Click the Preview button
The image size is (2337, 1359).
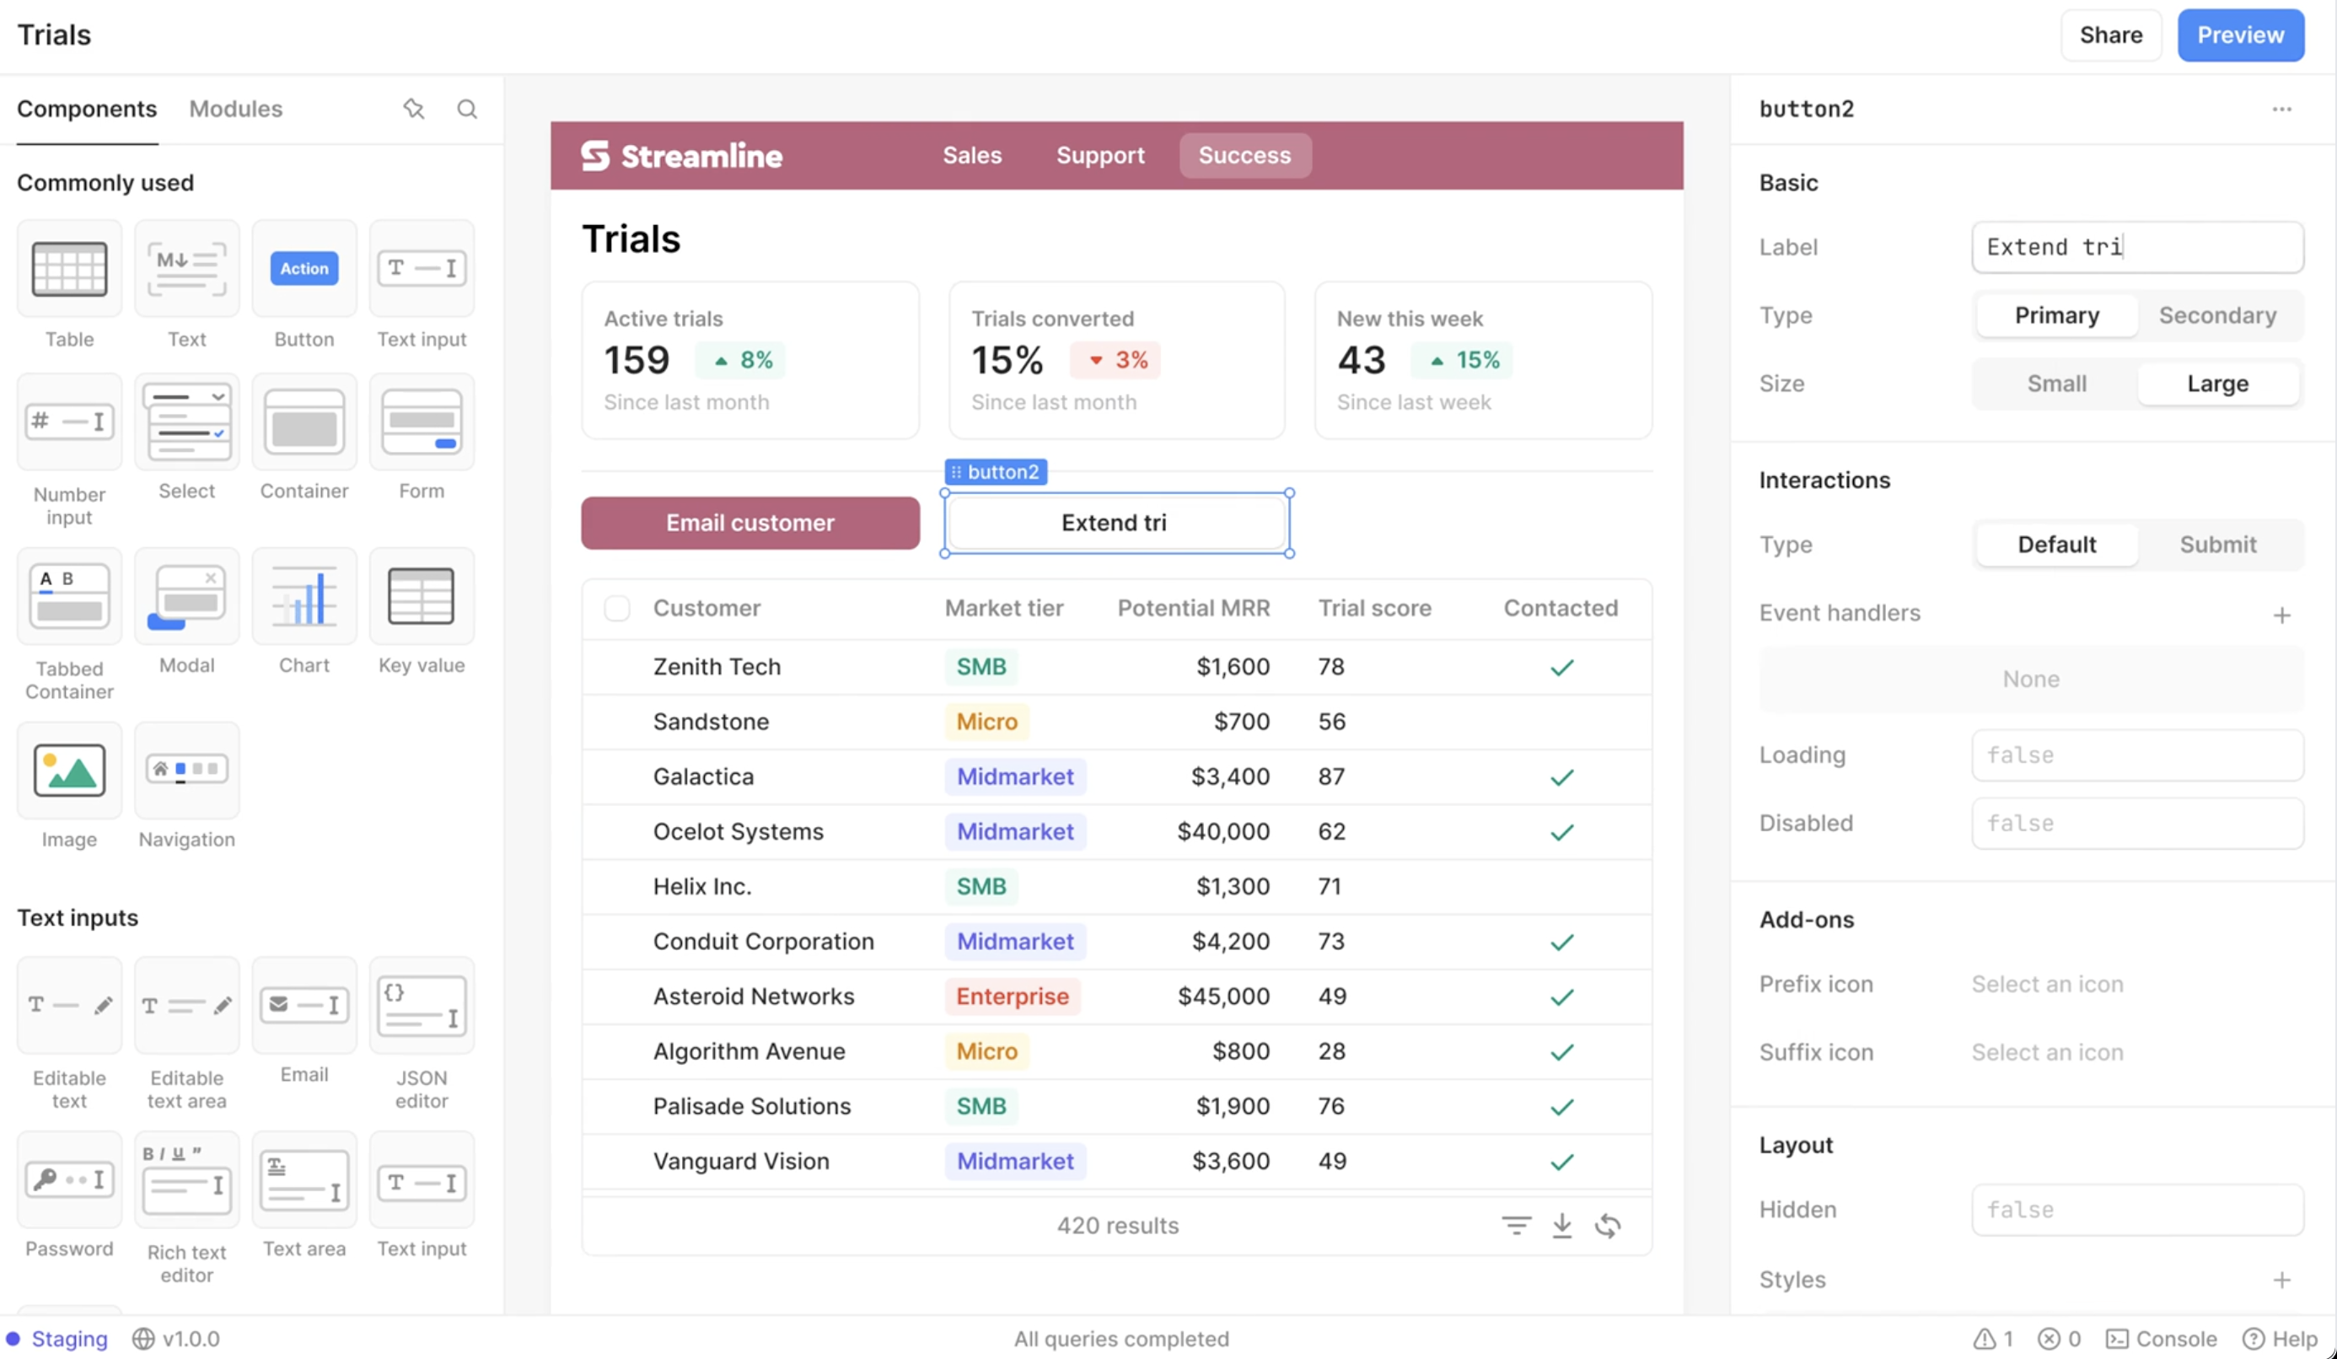coord(2239,35)
